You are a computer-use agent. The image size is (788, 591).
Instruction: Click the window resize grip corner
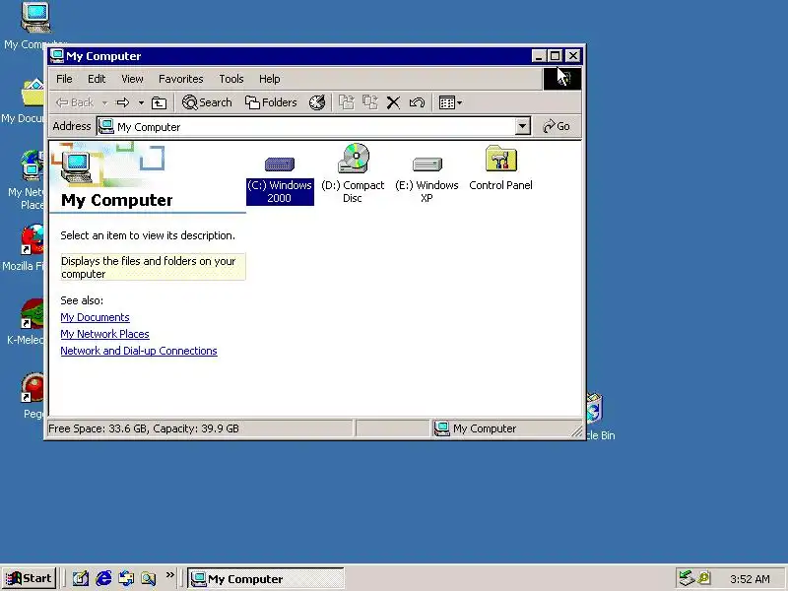coord(576,431)
